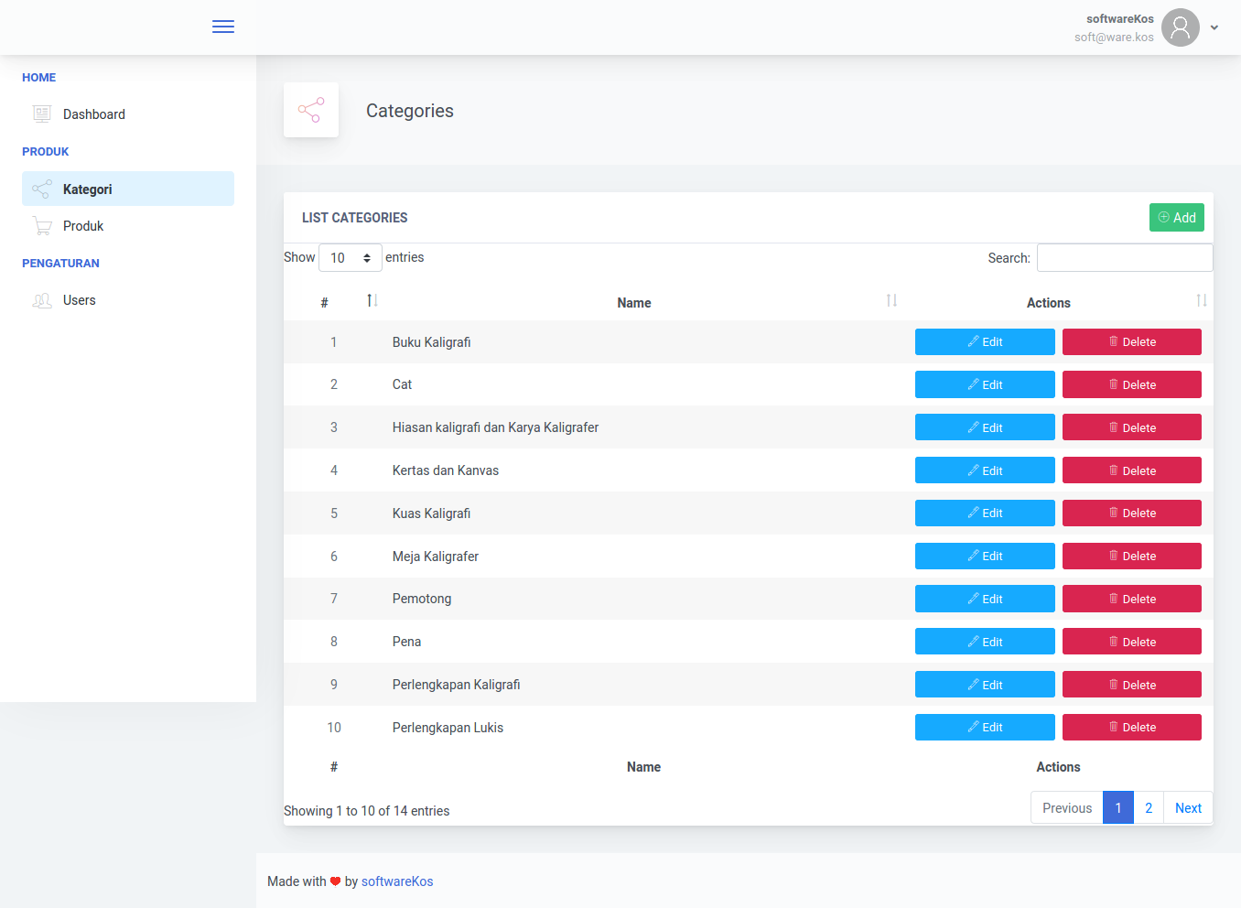This screenshot has width=1241, height=908.
Task: Click the LIST CATEGORIES card heading
Action: pos(355,218)
